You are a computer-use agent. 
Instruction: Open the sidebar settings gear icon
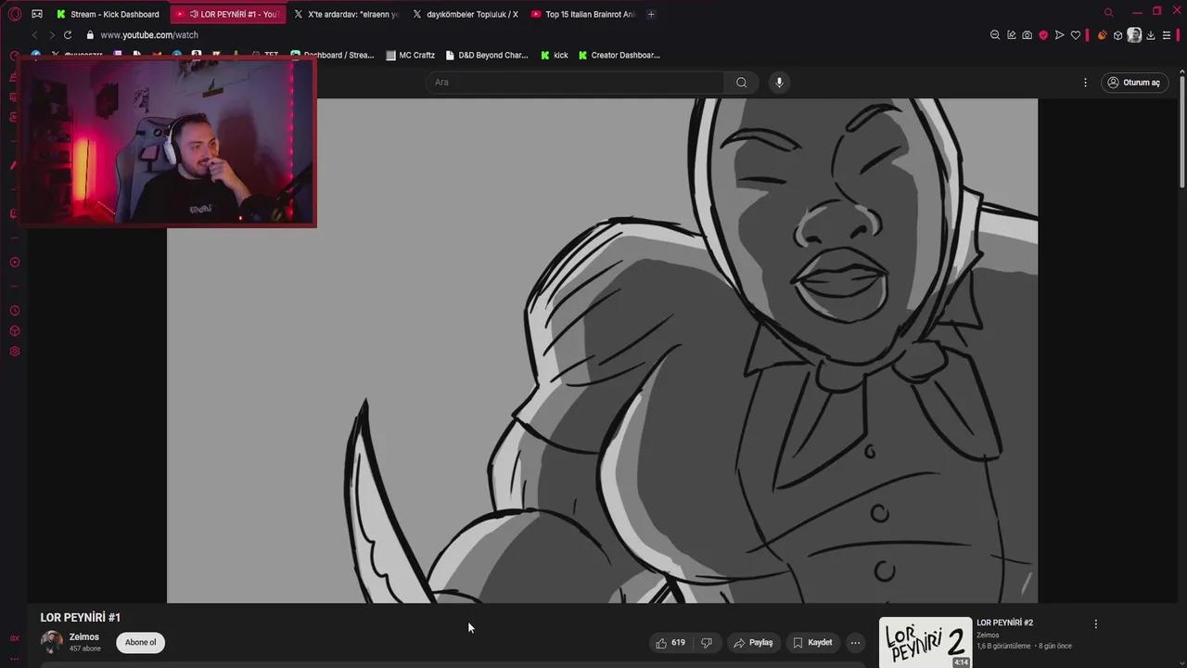click(x=15, y=352)
